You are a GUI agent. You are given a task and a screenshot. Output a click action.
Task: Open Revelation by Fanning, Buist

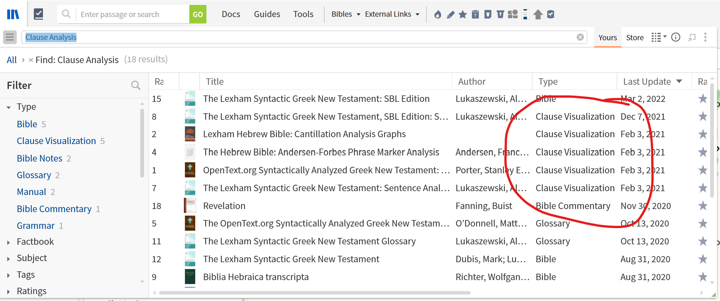click(x=224, y=206)
